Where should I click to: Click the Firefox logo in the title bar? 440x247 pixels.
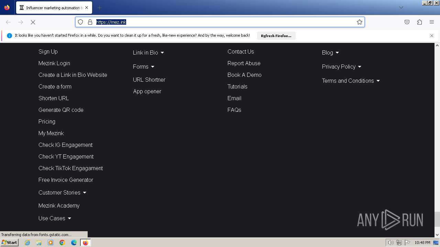(7, 8)
